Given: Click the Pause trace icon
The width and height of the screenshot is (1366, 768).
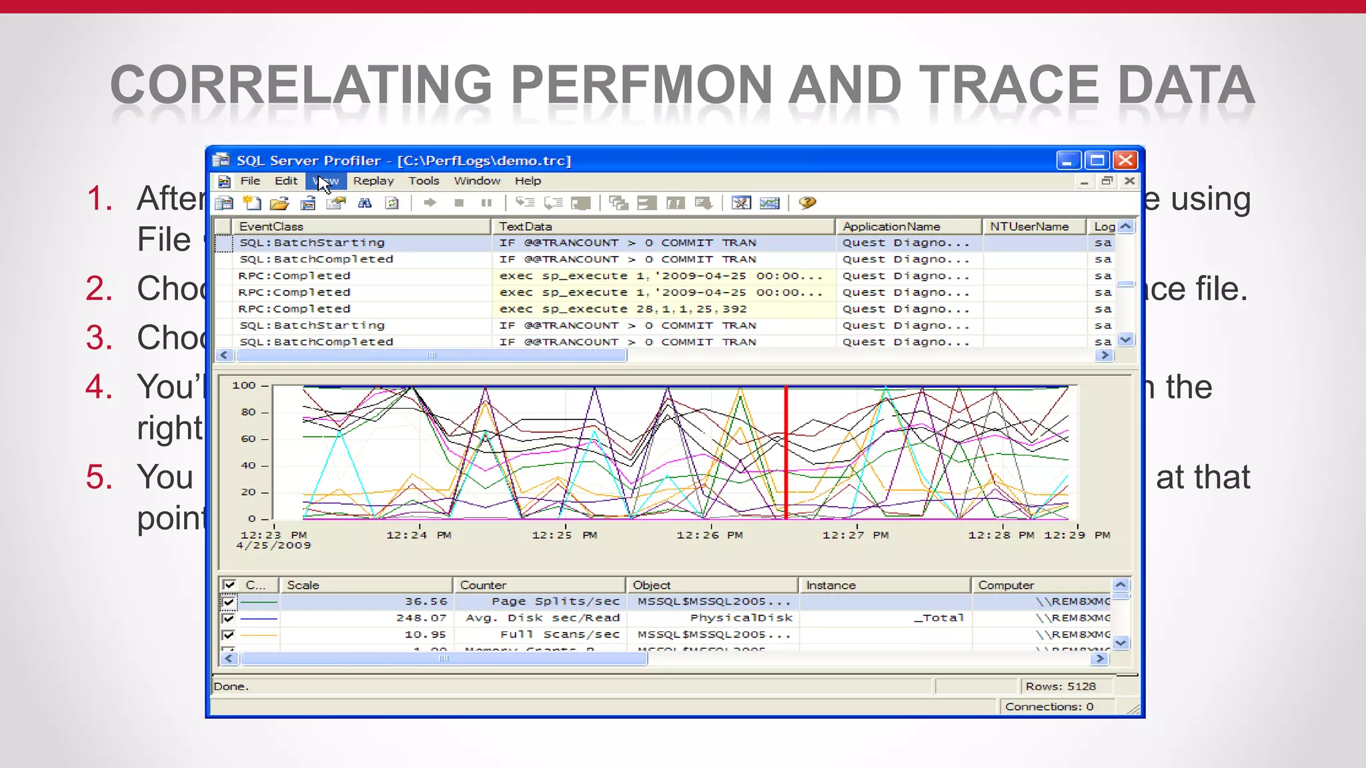Looking at the screenshot, I should tap(487, 203).
